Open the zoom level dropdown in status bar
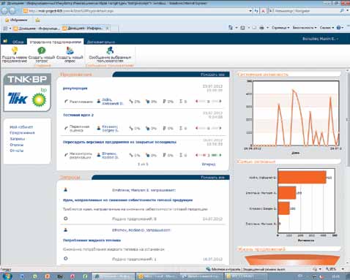 (x=343, y=269)
